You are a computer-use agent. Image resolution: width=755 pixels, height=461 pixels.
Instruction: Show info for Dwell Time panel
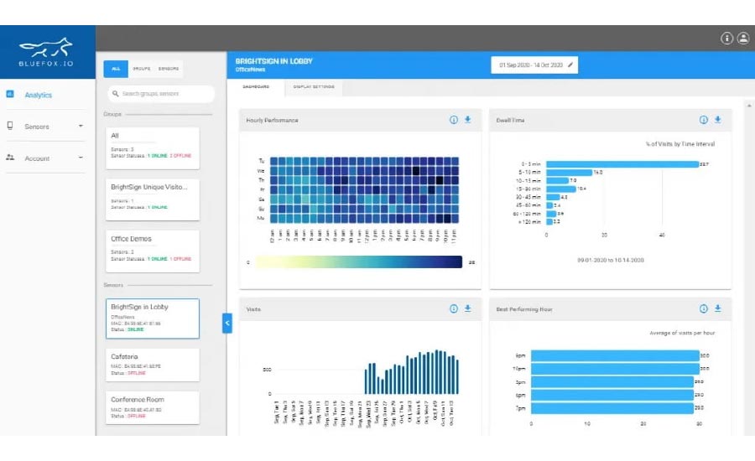pos(704,120)
